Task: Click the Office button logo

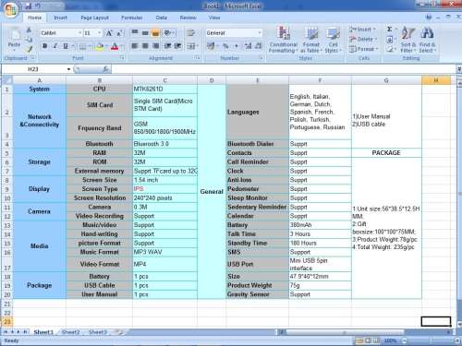Action: point(11,10)
